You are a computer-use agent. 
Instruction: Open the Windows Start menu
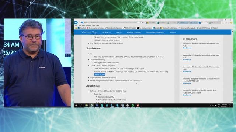coord(76,106)
